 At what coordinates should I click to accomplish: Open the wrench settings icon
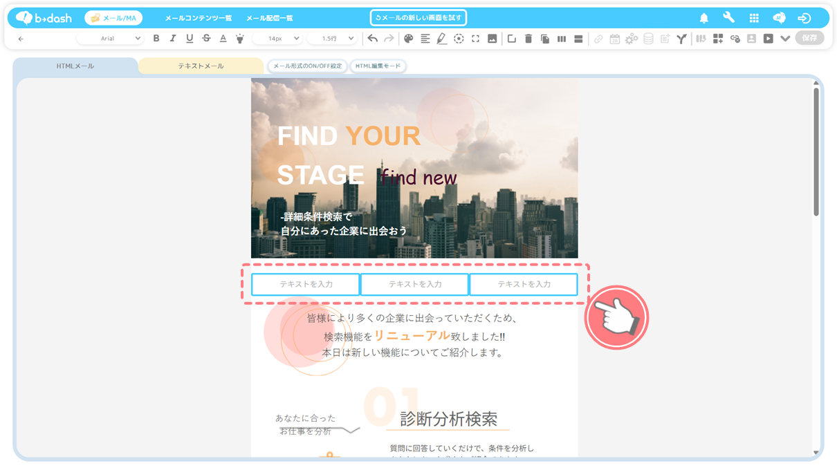click(729, 18)
